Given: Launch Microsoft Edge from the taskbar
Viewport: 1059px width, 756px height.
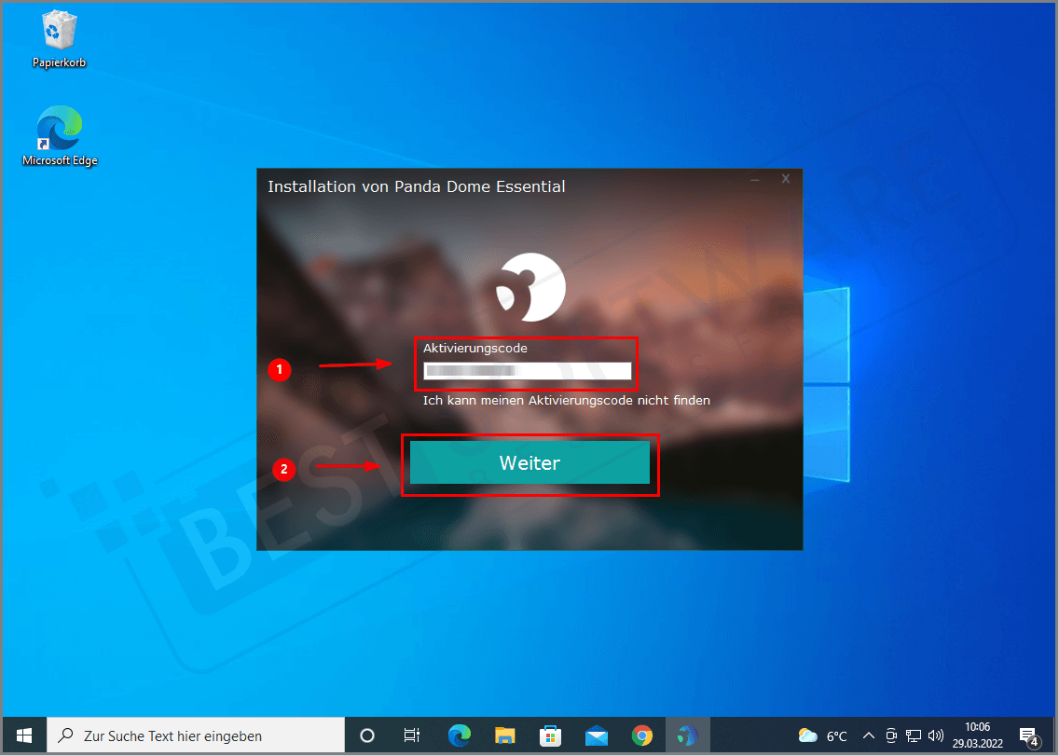Looking at the screenshot, I should point(460,735).
